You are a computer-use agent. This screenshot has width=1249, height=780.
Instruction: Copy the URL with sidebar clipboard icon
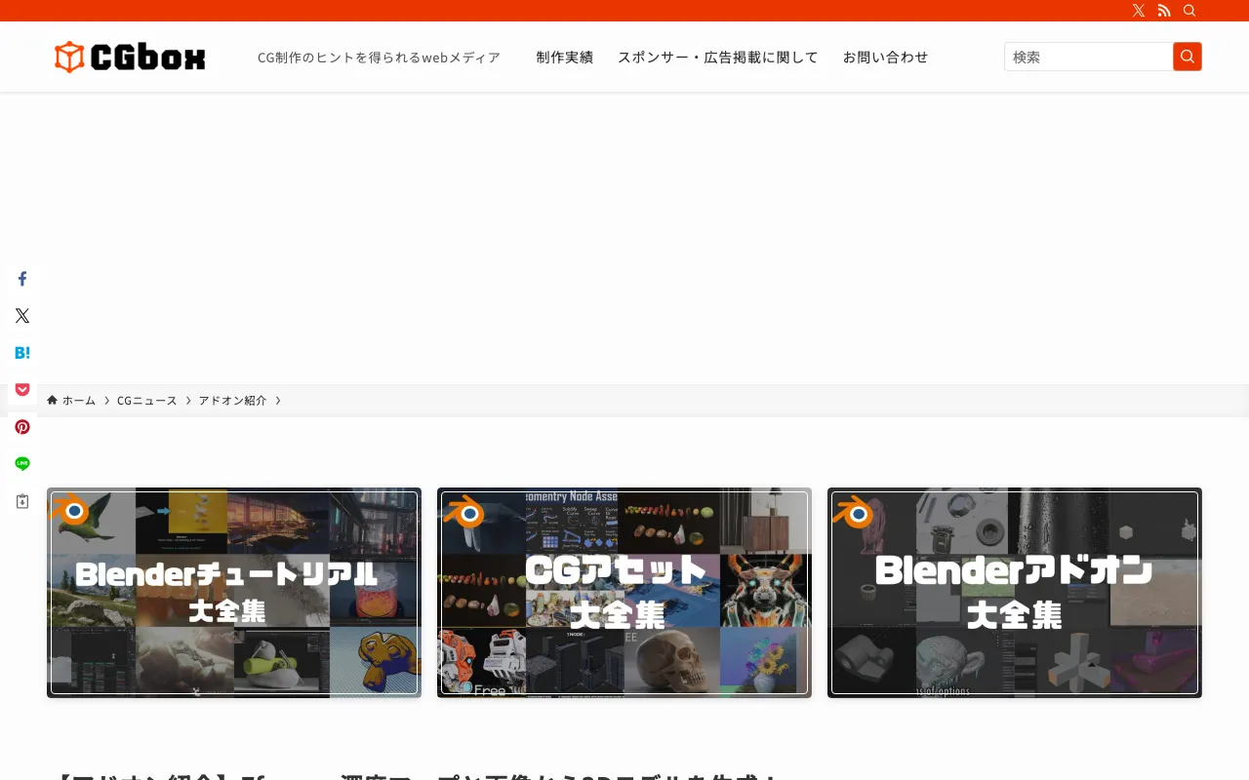[x=22, y=501]
